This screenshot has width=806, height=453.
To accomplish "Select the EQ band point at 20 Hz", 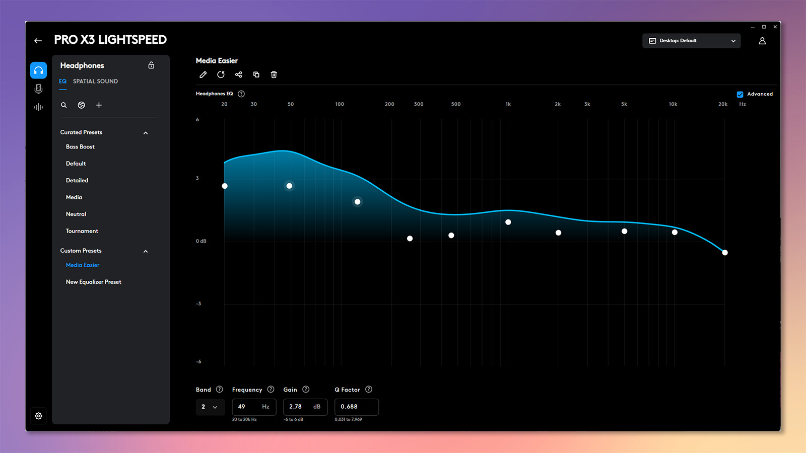I will pos(225,186).
